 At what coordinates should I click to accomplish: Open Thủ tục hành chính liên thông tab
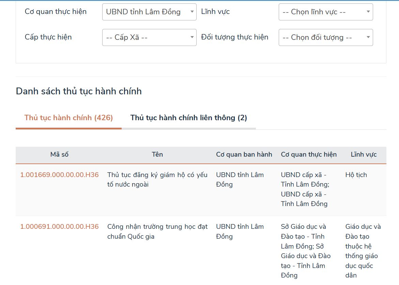tap(188, 118)
